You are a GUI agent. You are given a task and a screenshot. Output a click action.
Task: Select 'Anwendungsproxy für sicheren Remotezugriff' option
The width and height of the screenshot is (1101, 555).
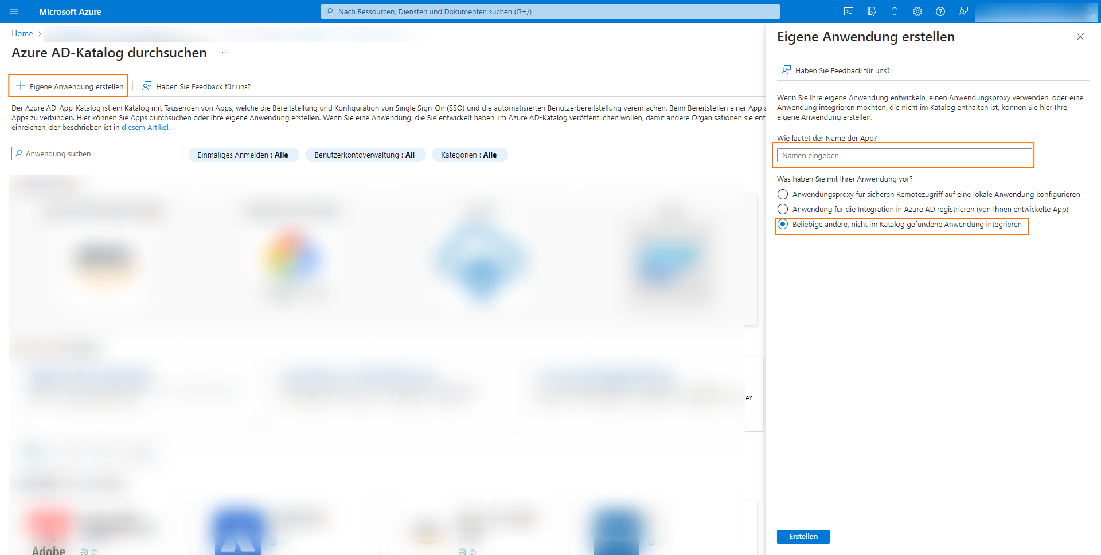[783, 194]
